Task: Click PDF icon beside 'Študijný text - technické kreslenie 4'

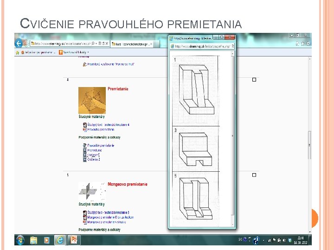Action: click(85, 125)
